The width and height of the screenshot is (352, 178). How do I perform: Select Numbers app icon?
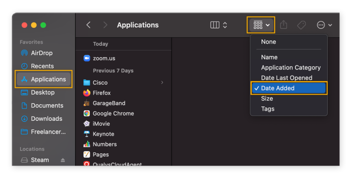point(87,145)
